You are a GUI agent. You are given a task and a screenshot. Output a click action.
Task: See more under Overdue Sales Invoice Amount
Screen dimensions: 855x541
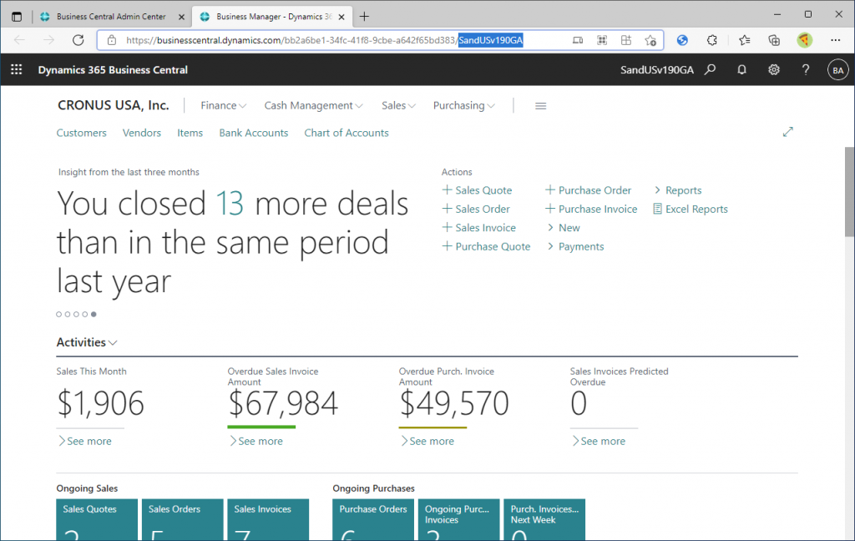pyautogui.click(x=256, y=441)
